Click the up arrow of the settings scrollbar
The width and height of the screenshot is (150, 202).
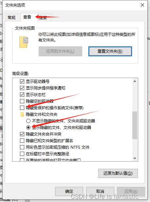[x=135, y=81]
